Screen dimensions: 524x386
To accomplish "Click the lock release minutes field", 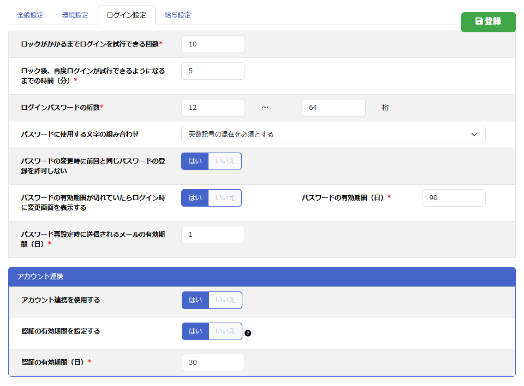I will click(x=213, y=71).
